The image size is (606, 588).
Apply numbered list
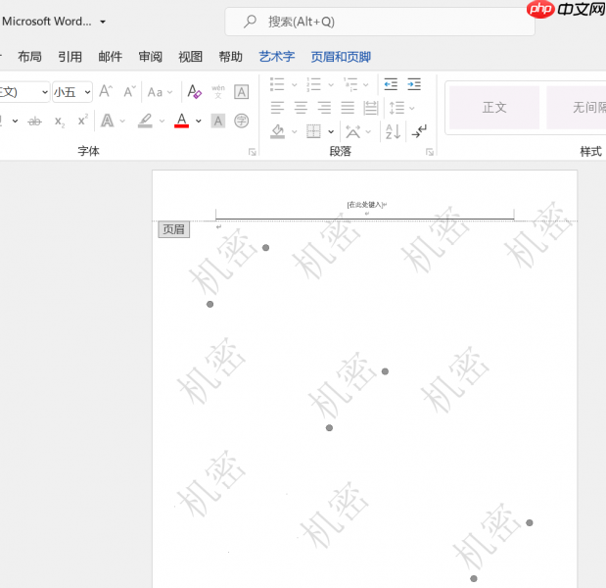[313, 84]
